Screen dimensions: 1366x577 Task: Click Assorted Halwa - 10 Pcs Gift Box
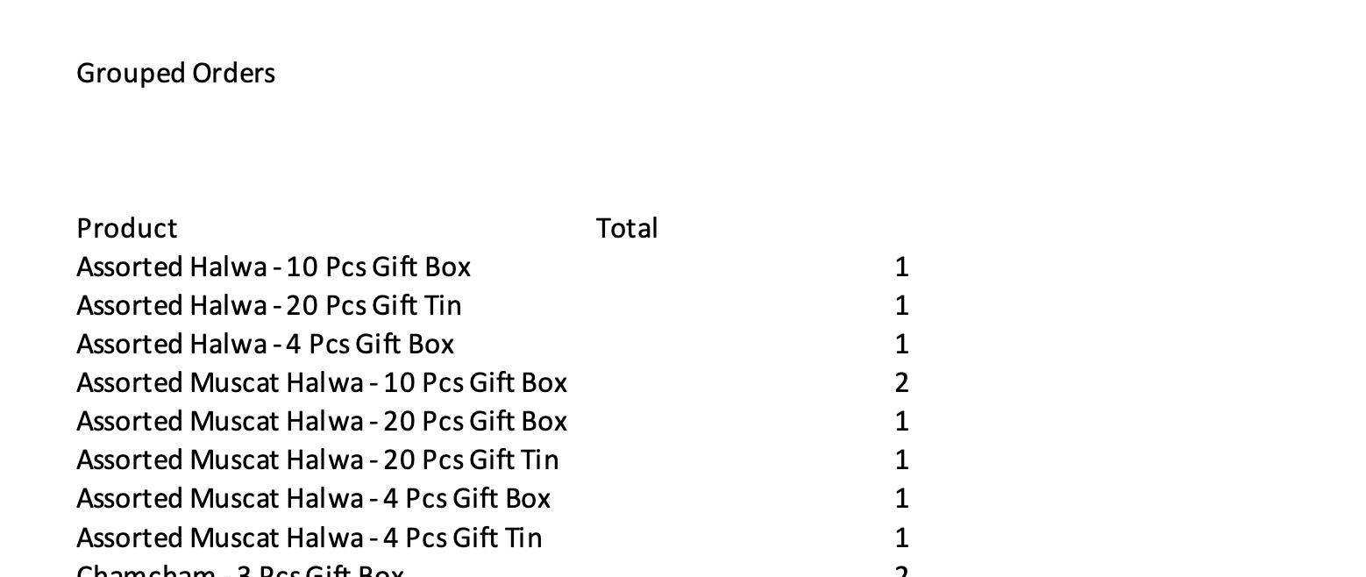point(274,267)
